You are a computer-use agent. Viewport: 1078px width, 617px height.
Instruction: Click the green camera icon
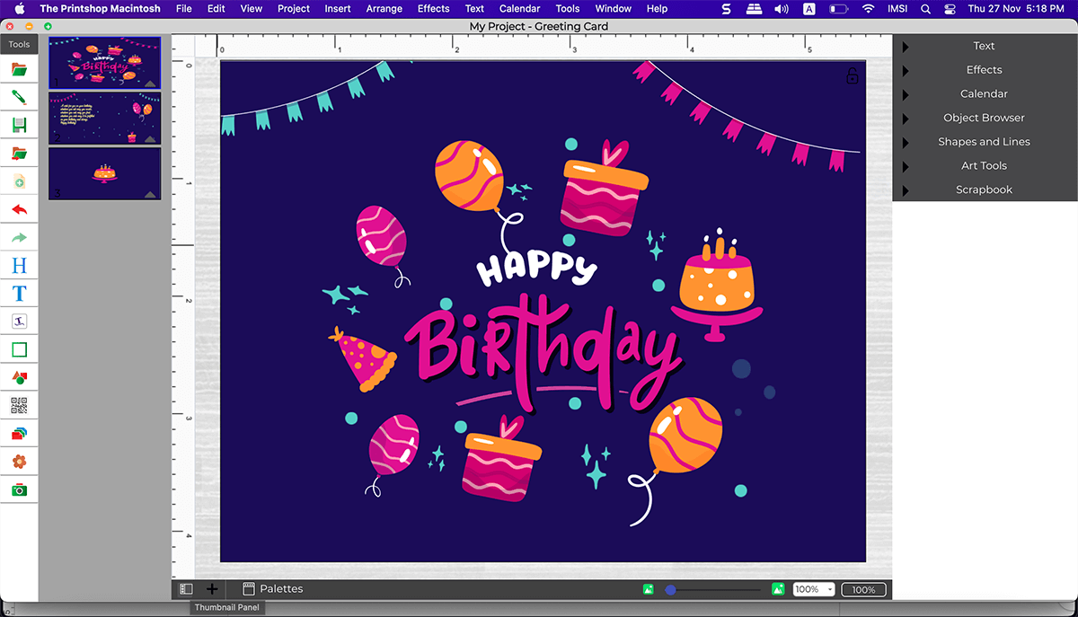[19, 489]
